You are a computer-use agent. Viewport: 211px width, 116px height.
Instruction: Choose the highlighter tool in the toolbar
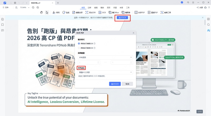(x=56, y=12)
